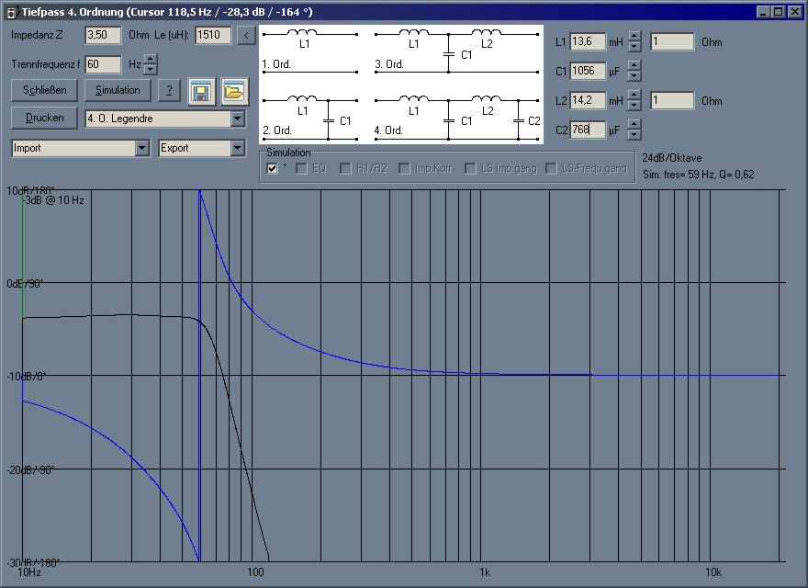Click the Impedanz Z input field
The height and width of the screenshot is (588, 808).
click(103, 35)
